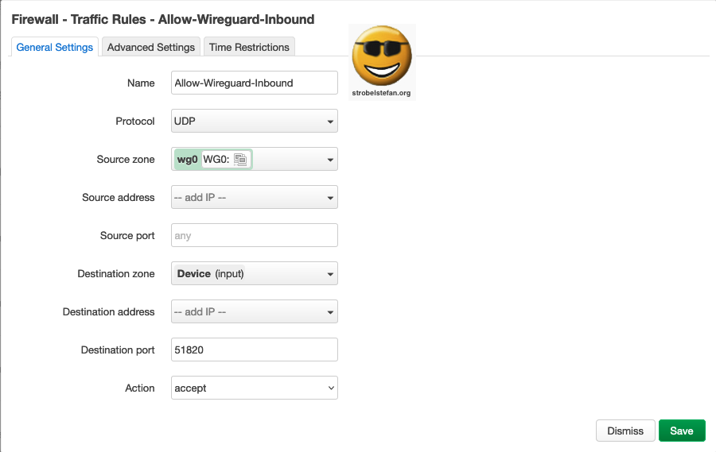Click the green Save button

pyautogui.click(x=682, y=431)
